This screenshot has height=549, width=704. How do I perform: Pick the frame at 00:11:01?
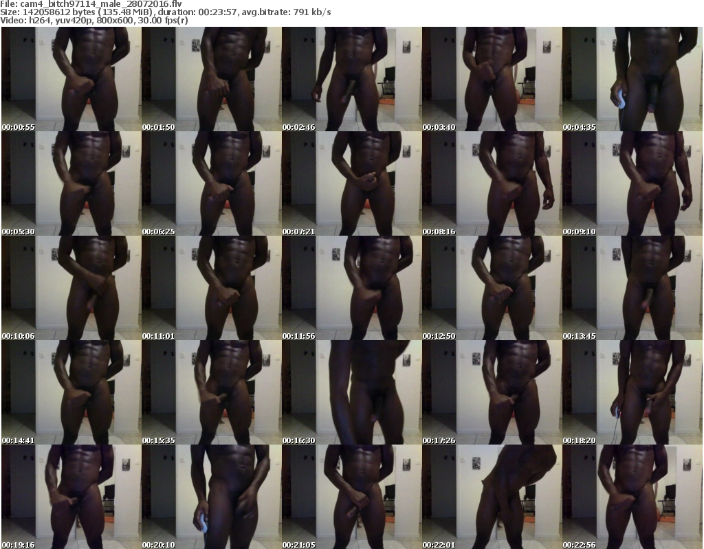point(212,288)
